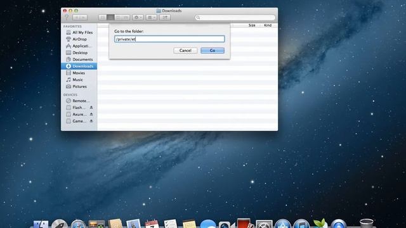Image resolution: width=406 pixels, height=228 pixels.
Task: Open Music folder in sidebar
Action: tap(79, 80)
